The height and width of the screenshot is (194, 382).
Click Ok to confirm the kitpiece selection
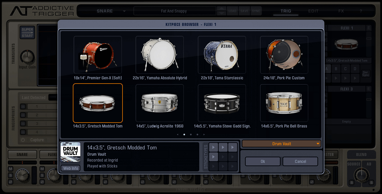click(262, 161)
